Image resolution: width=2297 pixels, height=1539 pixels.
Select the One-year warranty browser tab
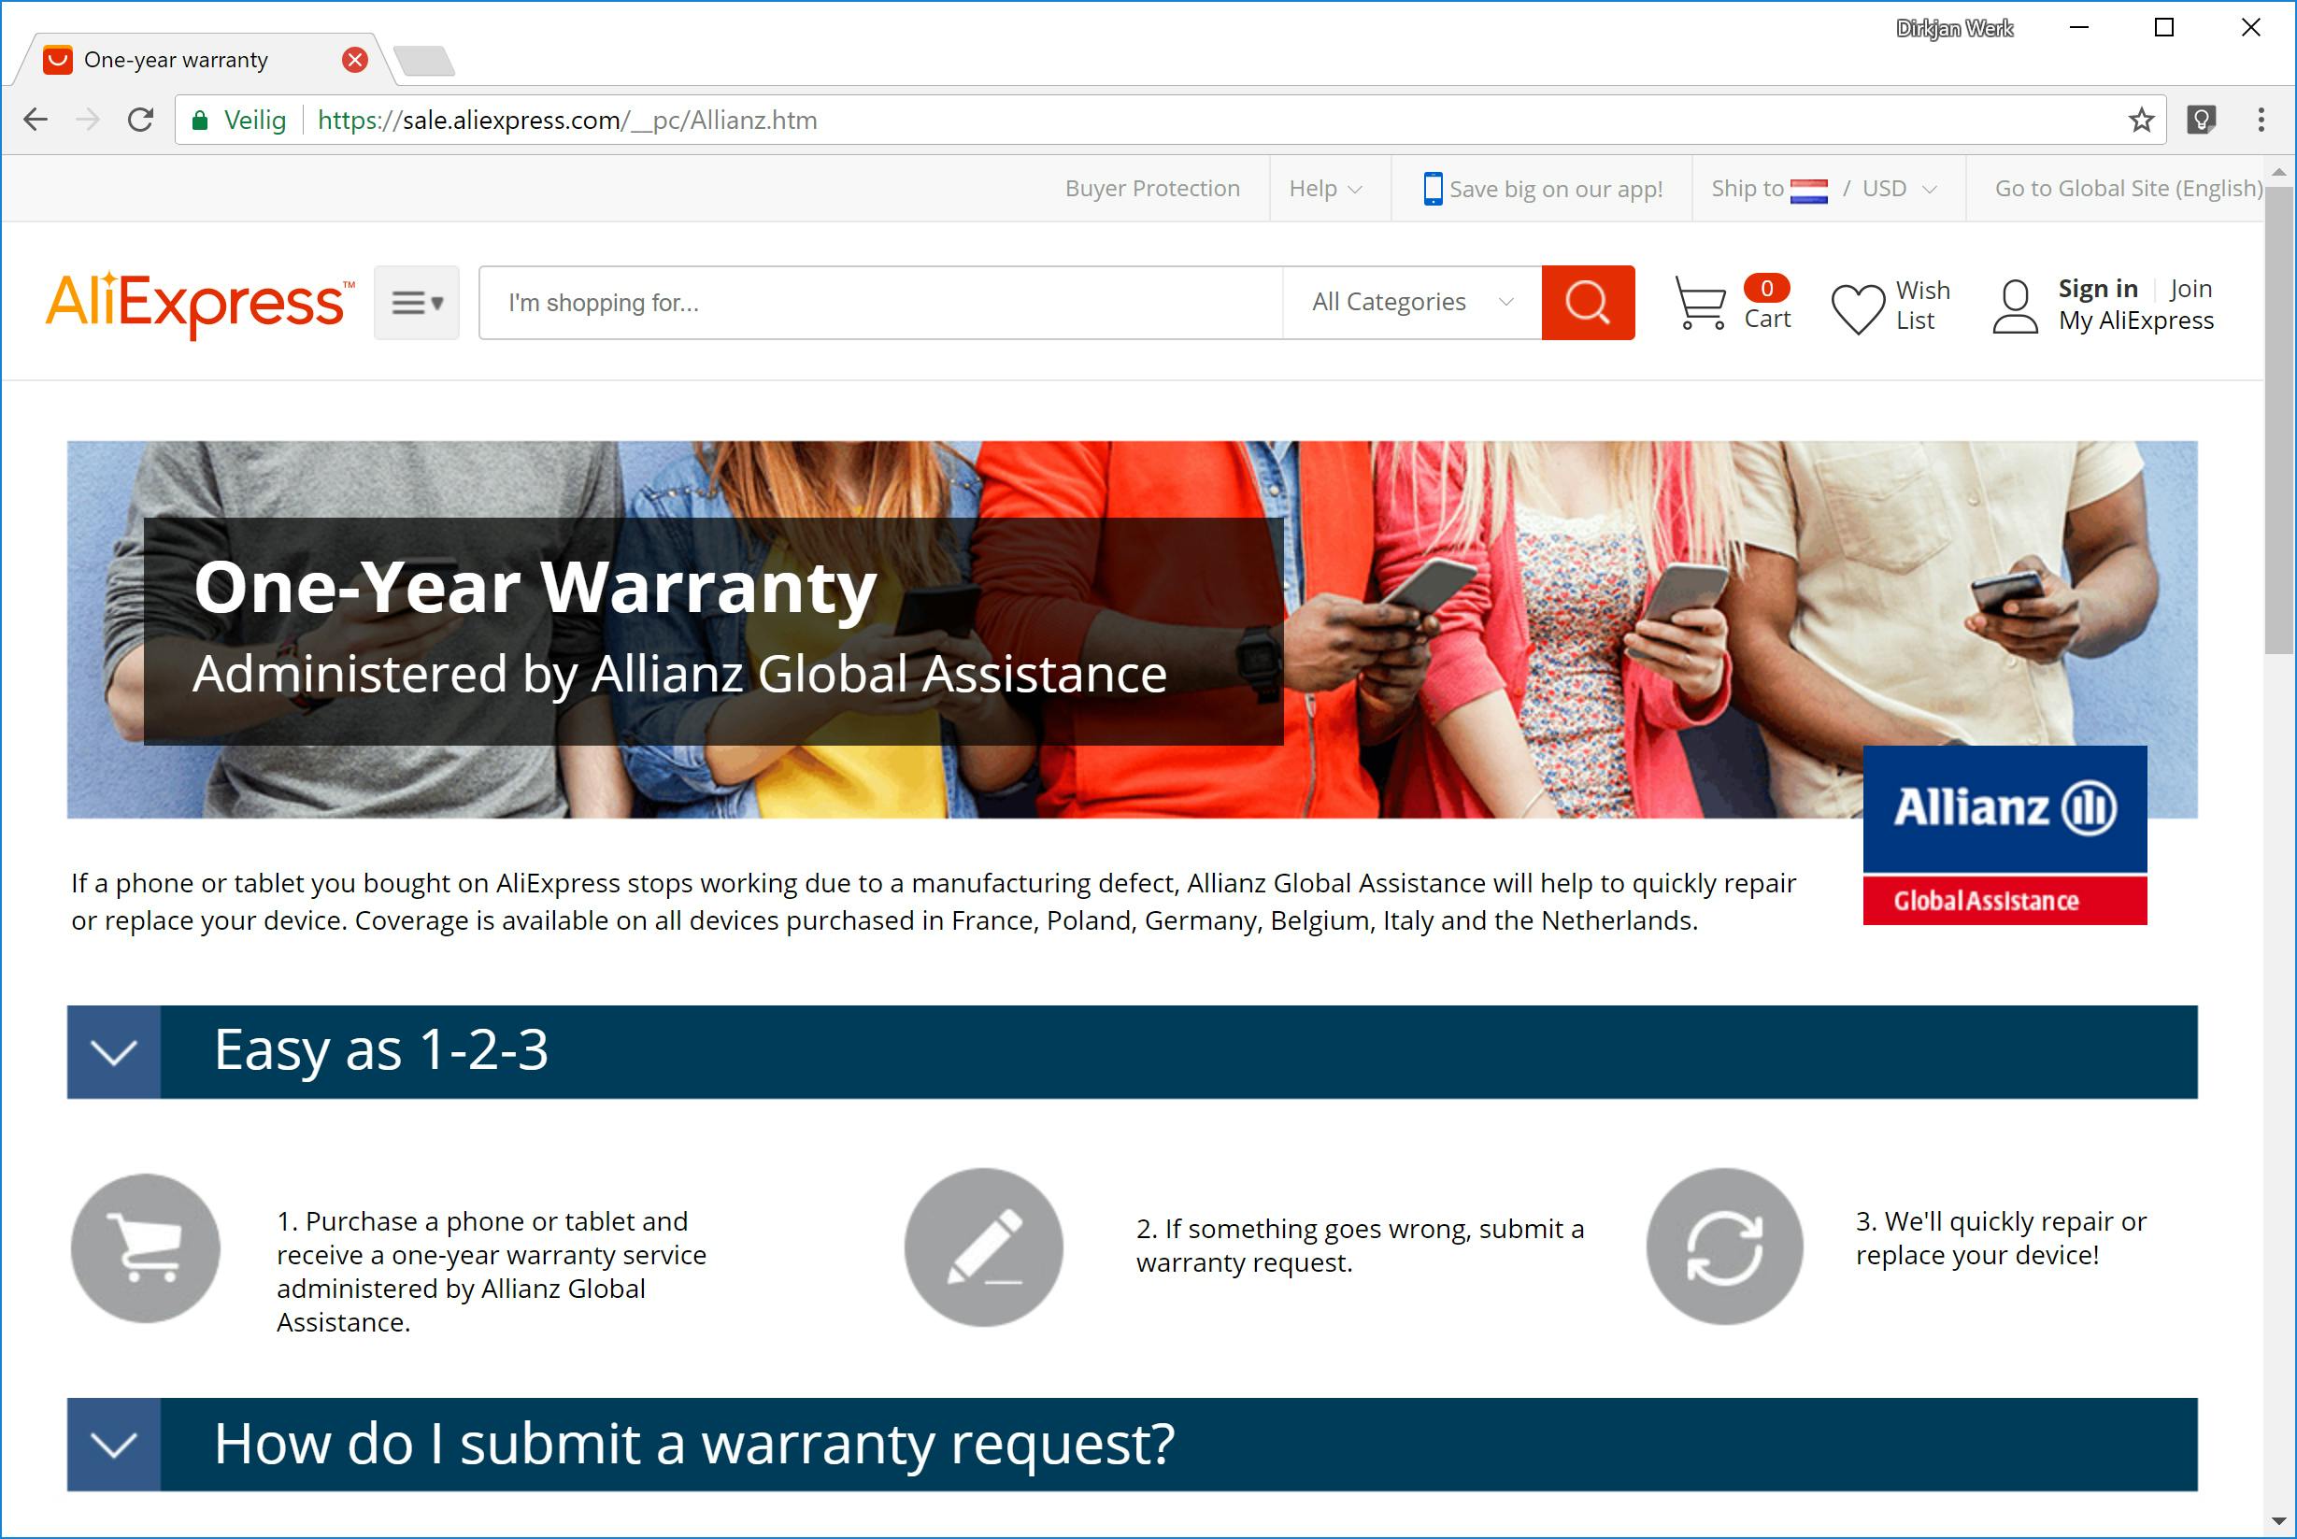(x=177, y=60)
